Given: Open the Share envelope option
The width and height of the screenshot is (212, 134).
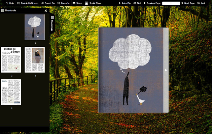Looking at the screenshot, I should point(74,3).
